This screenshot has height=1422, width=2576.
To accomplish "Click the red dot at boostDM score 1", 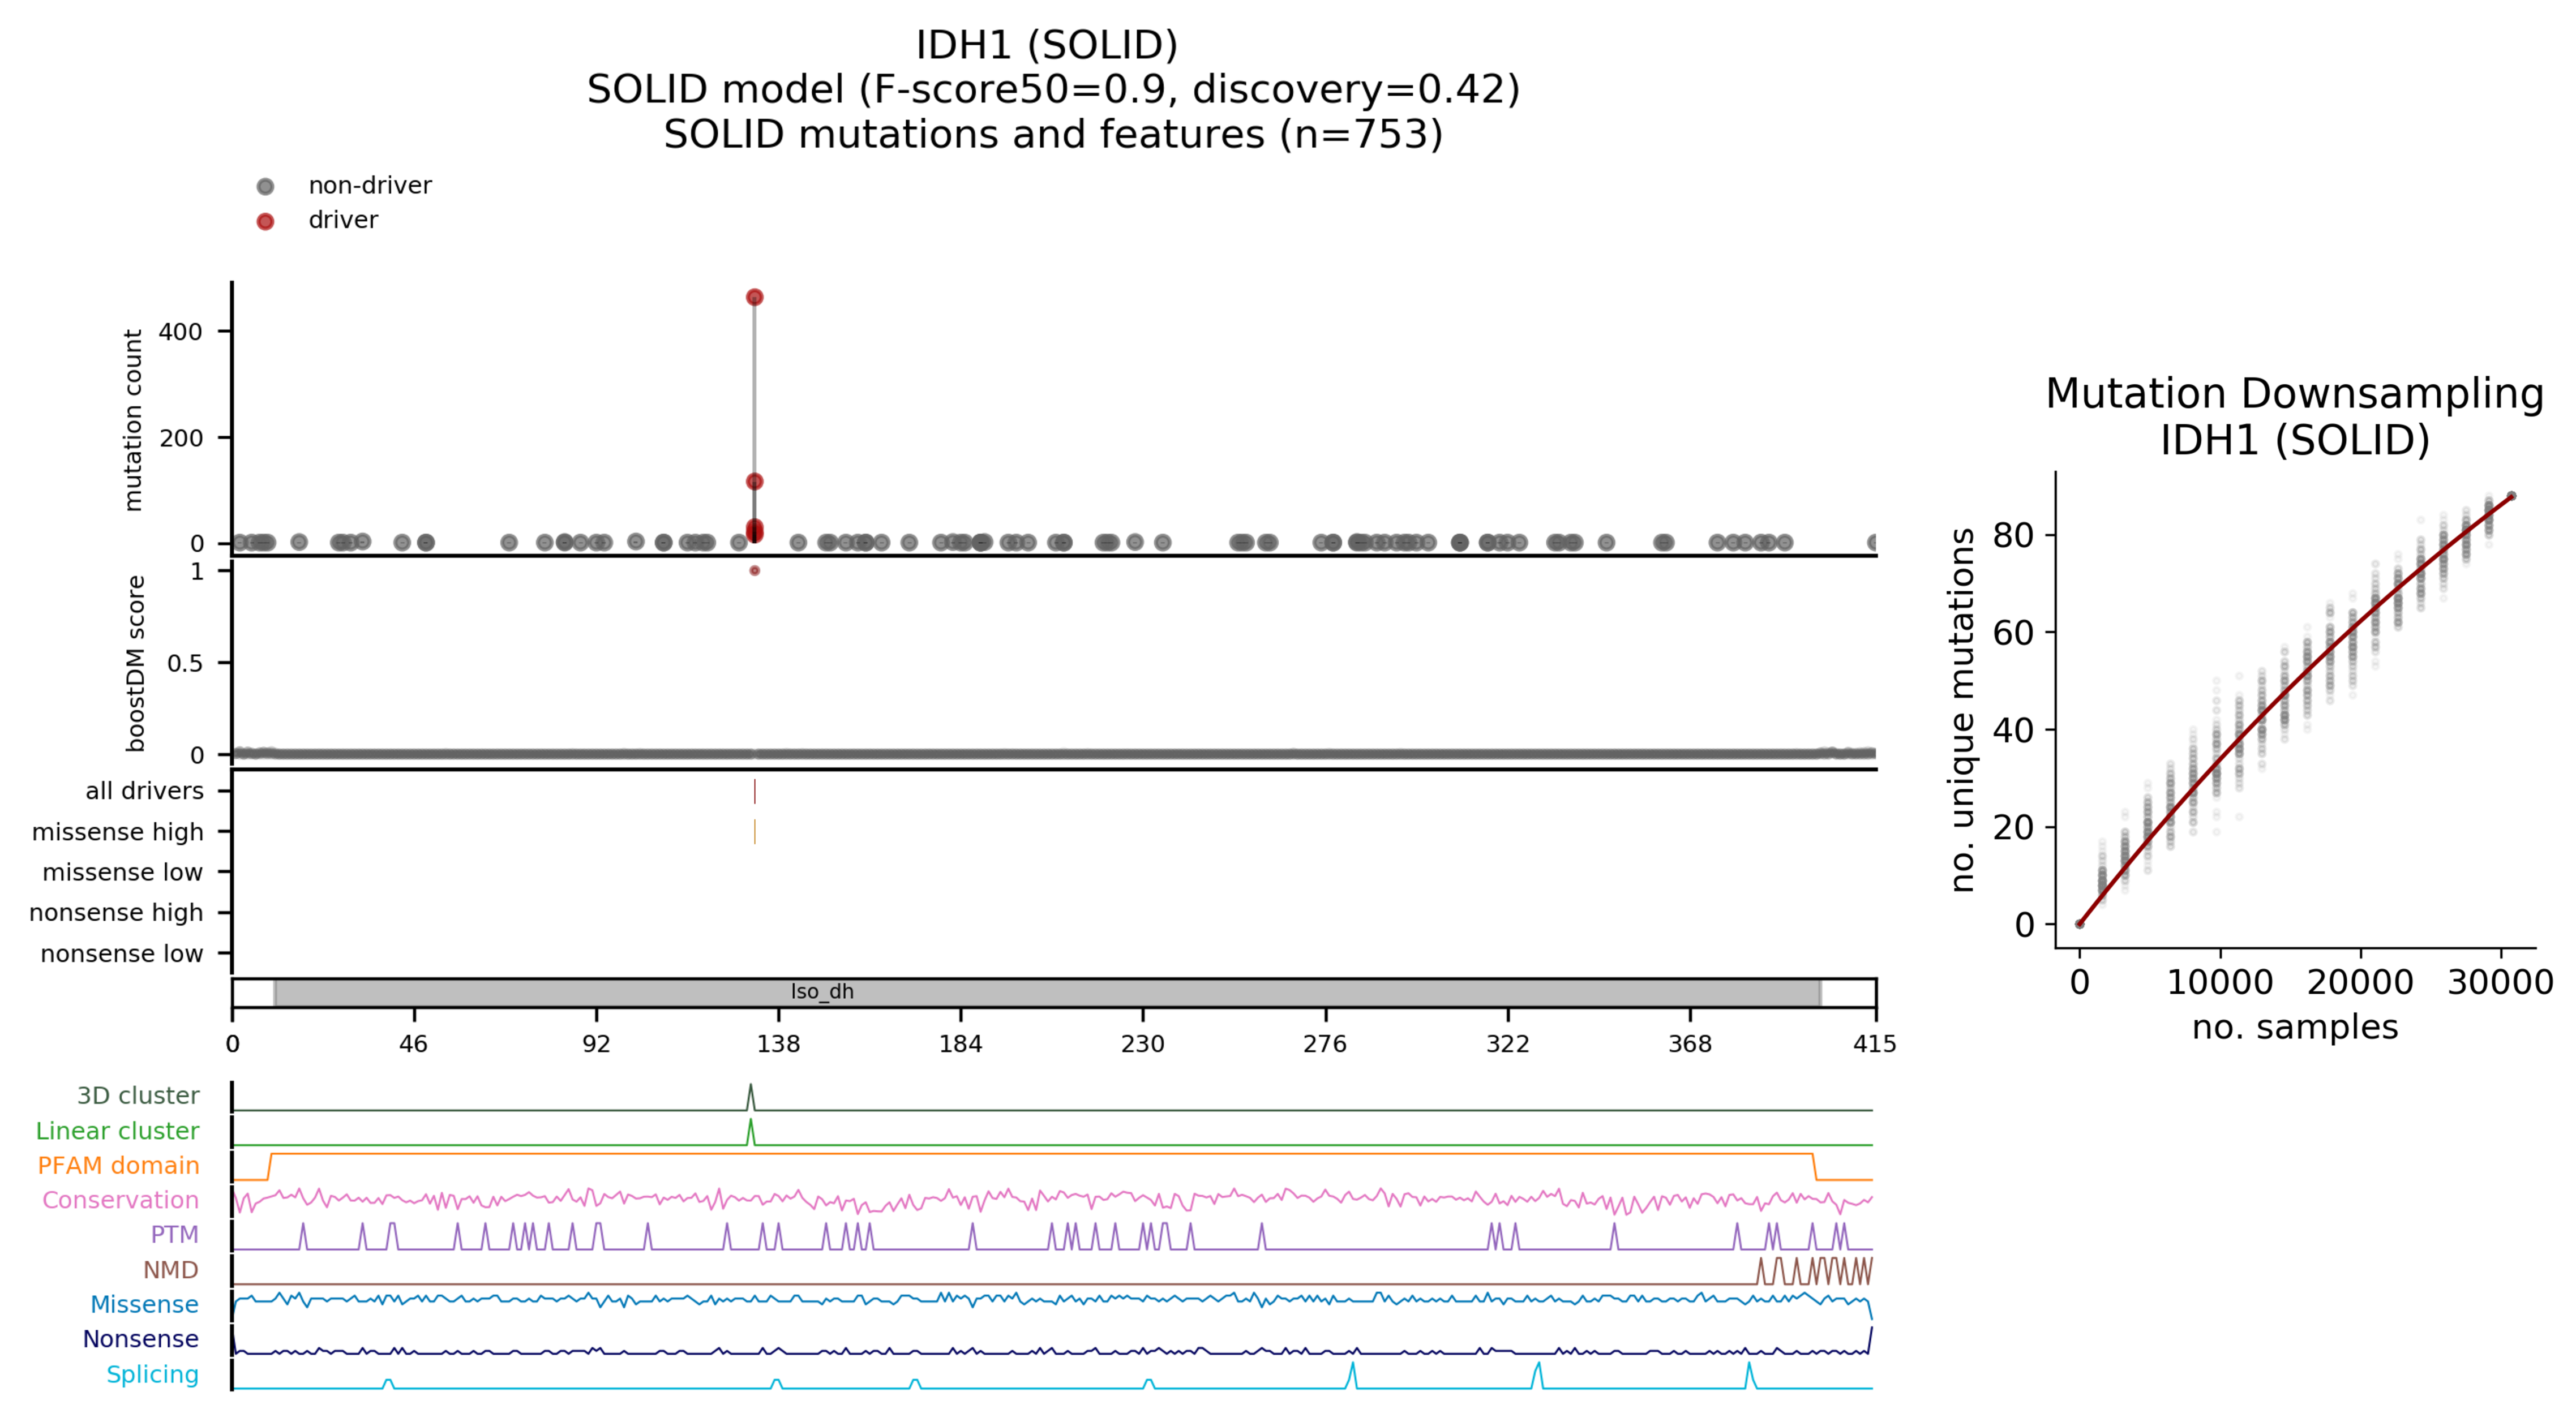I will (755, 571).
